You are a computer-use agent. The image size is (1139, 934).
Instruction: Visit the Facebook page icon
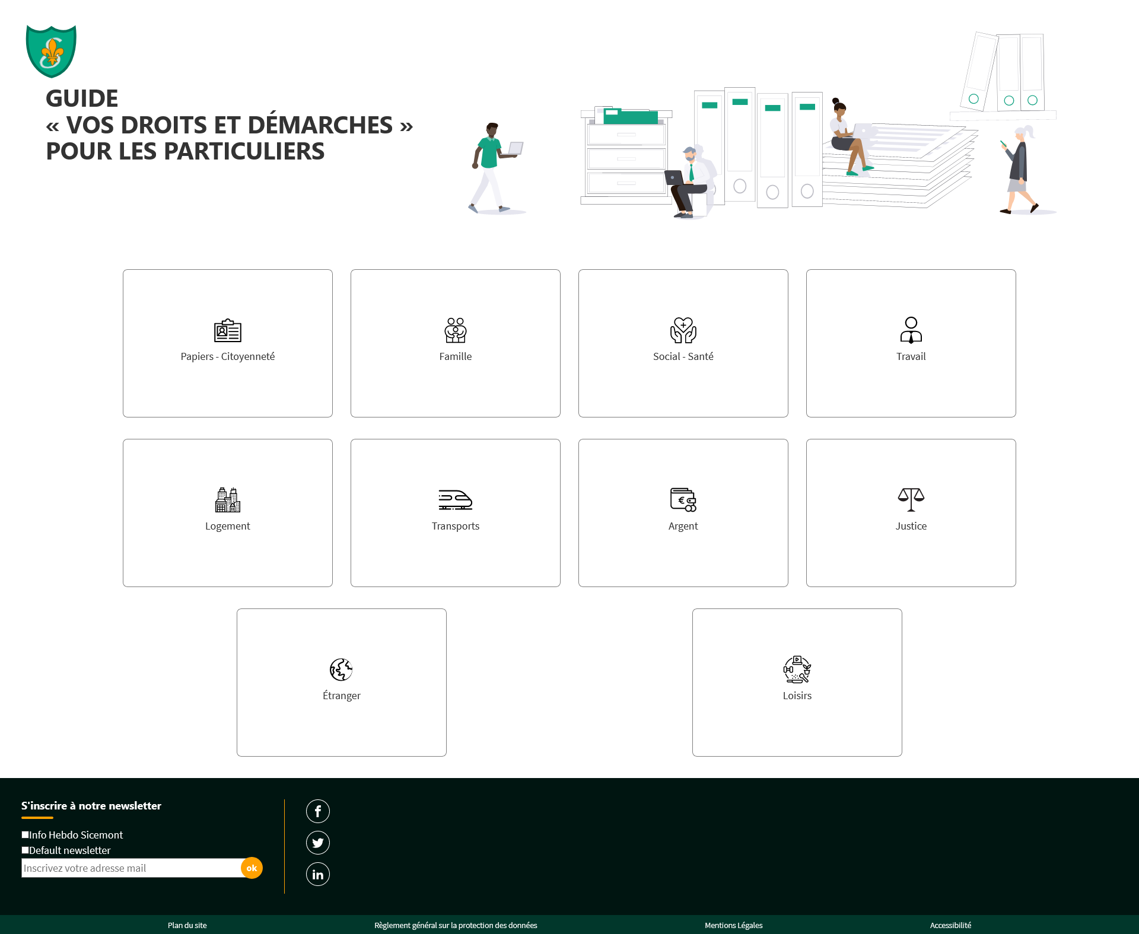pos(318,811)
